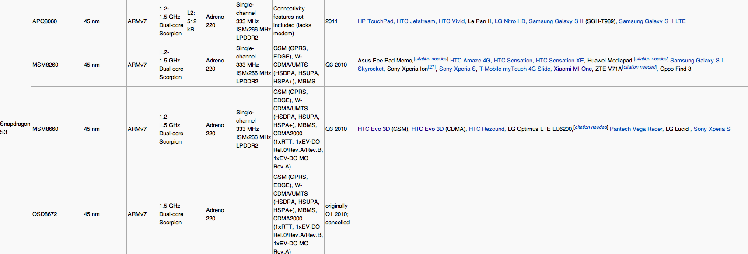Viewport: 748px width, 254px height.
Task: Click the Sony Xperia Ion text
Action: [407, 69]
